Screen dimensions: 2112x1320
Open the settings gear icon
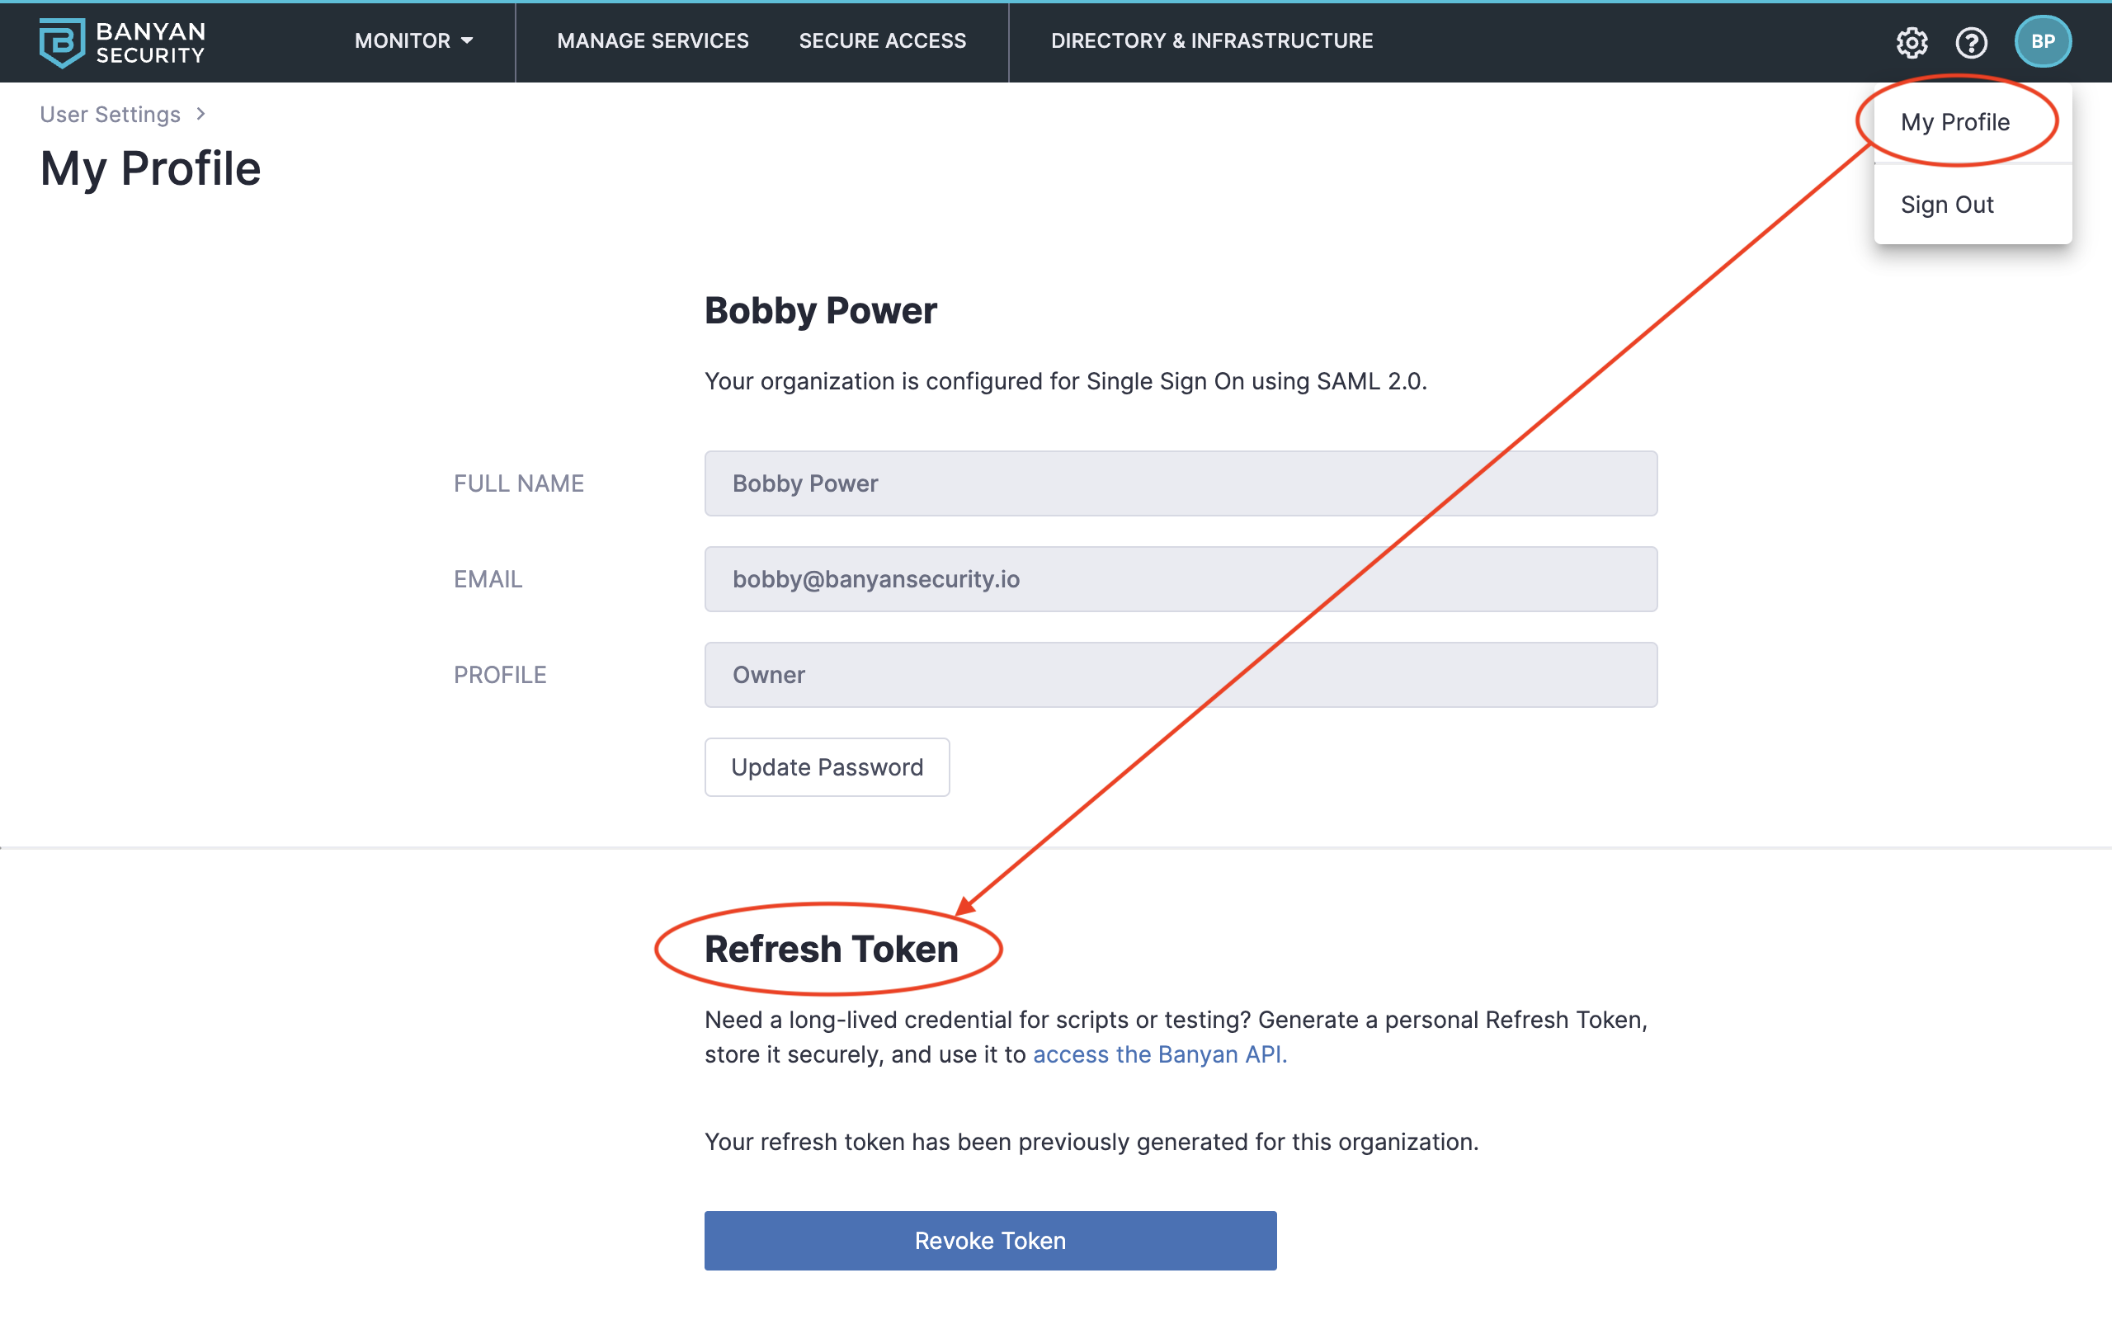point(1912,42)
